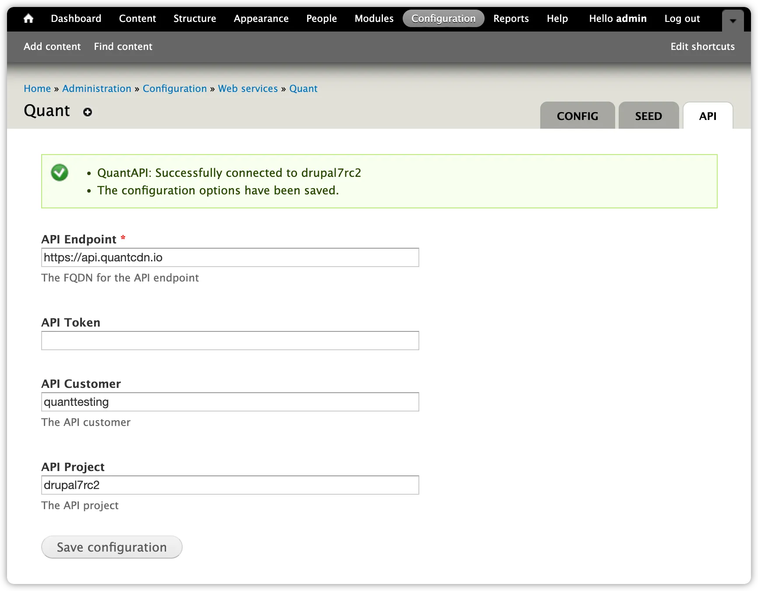Select the API Endpoint input field
Viewport: 758px width, 591px height.
point(230,257)
